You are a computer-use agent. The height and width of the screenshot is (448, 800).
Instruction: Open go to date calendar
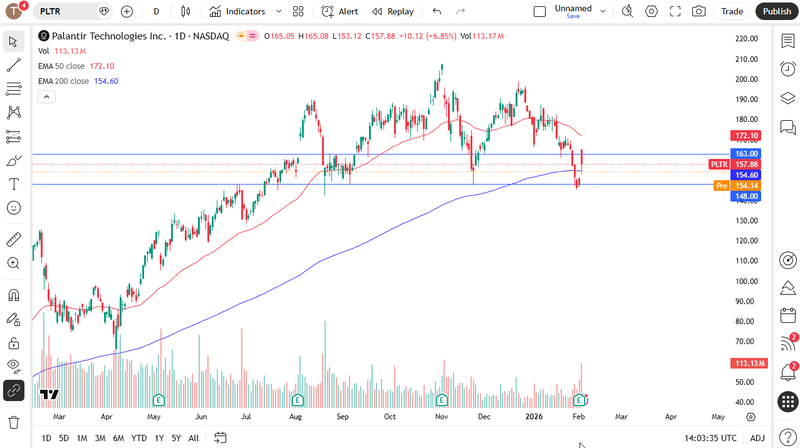220,437
